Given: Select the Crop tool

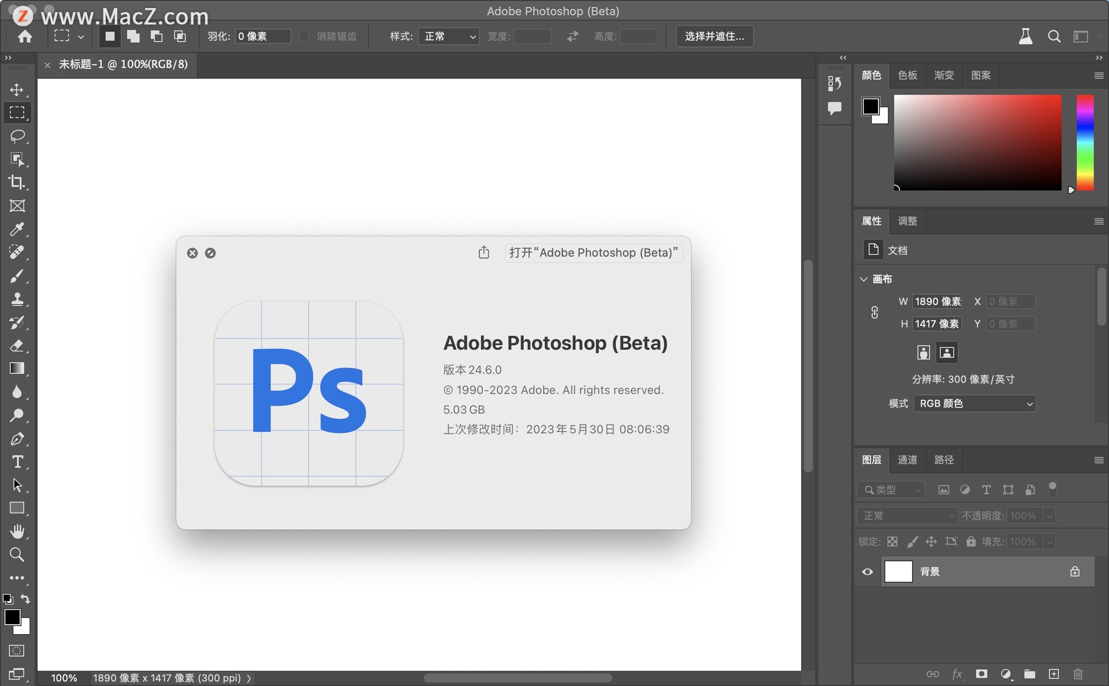Looking at the screenshot, I should (x=17, y=182).
